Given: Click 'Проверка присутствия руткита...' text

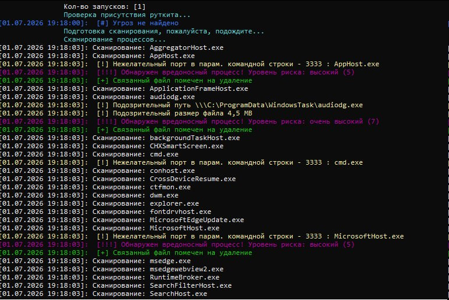Looking at the screenshot, I should [127, 15].
